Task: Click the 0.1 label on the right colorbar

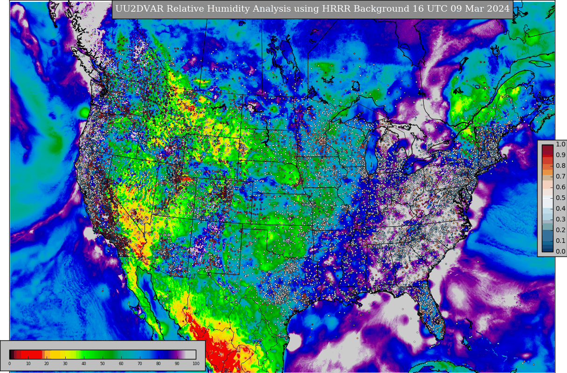Action: [x=560, y=241]
